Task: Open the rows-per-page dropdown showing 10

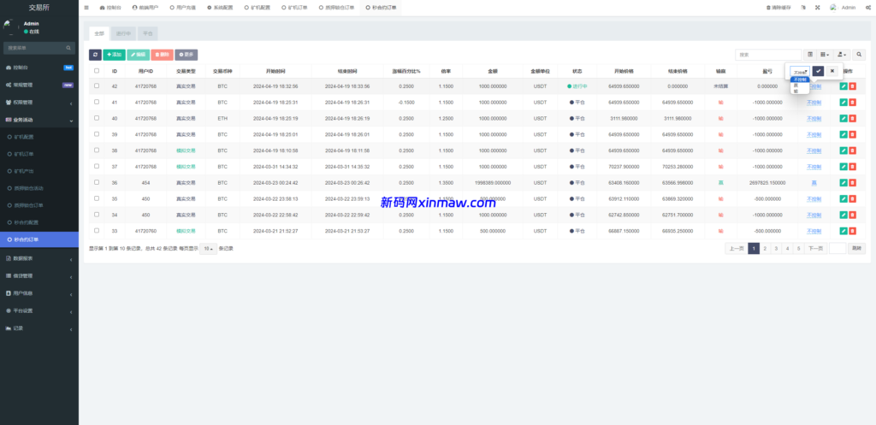Action: click(x=208, y=248)
